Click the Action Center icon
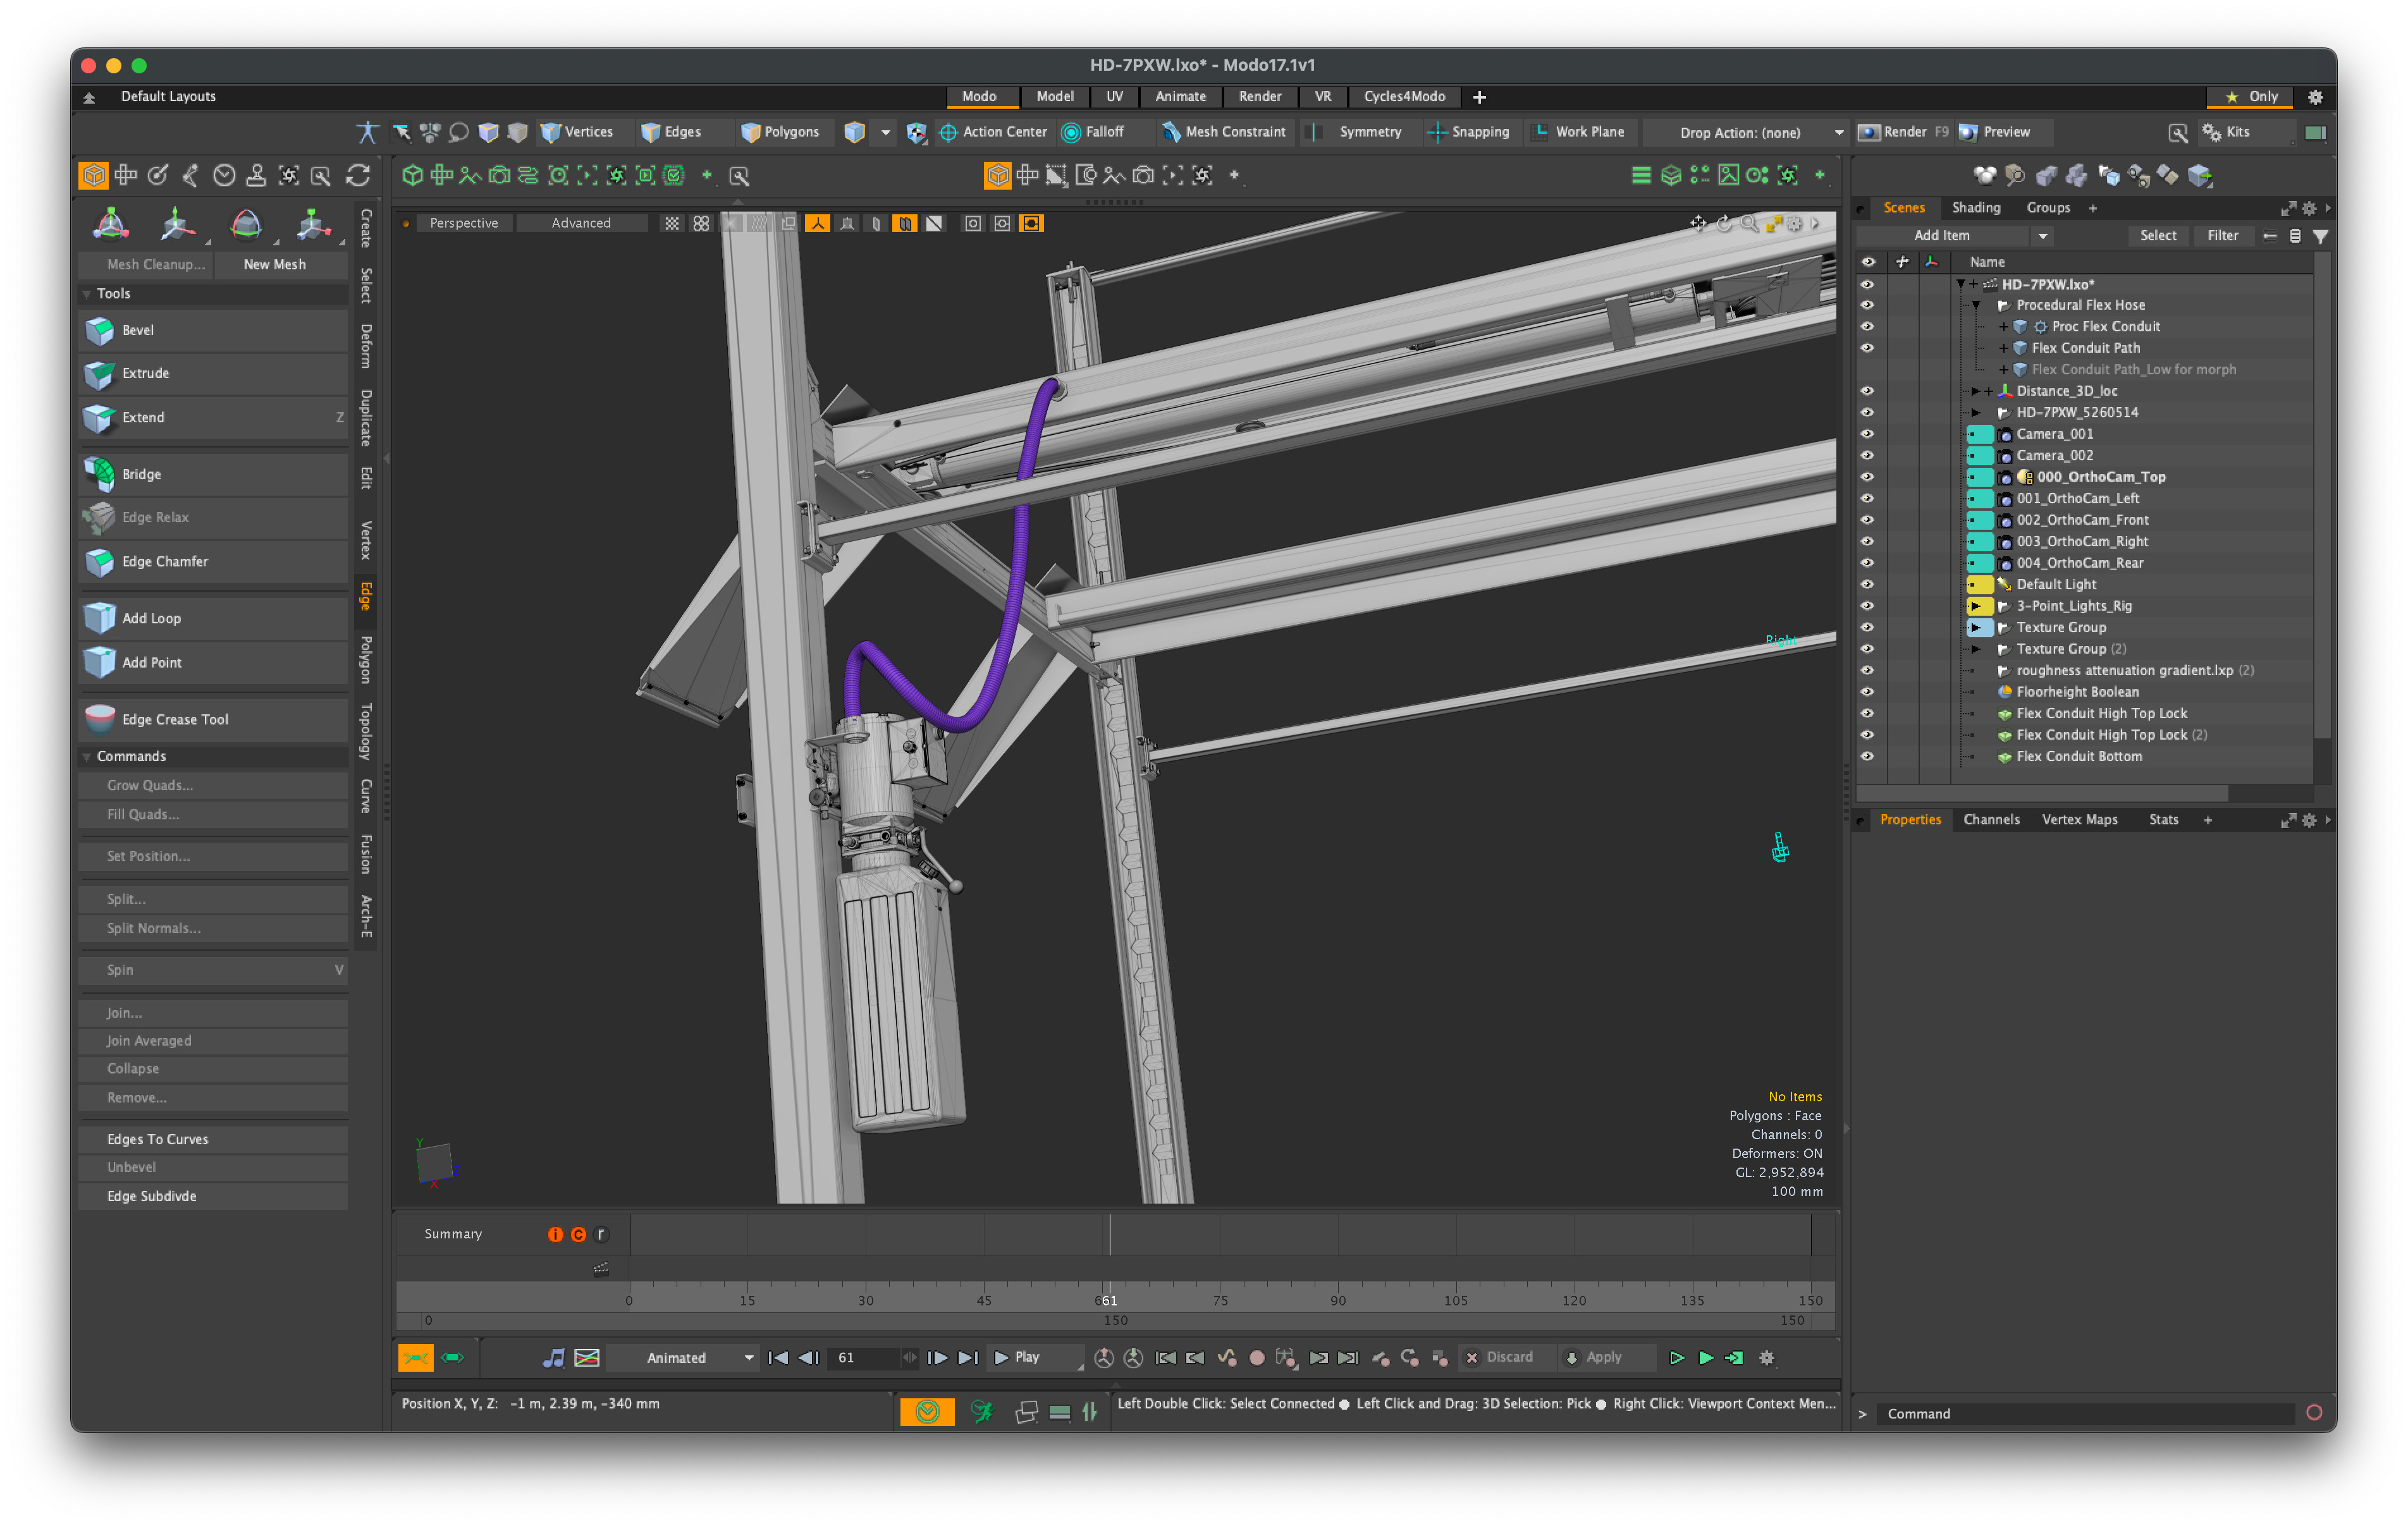Viewport: 2408px width, 1526px height. (948, 132)
